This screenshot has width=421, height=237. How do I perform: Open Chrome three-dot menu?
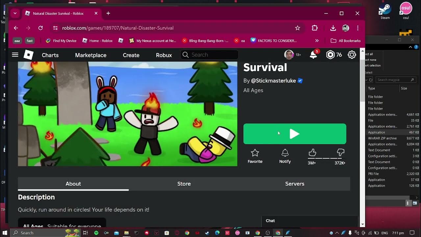(x=358, y=28)
